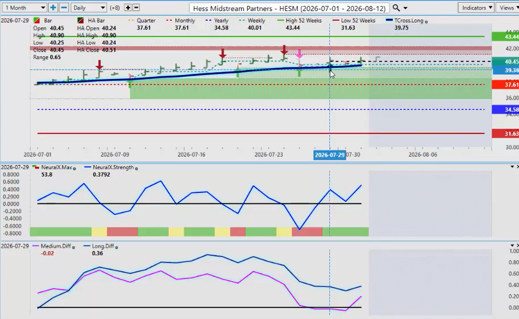This screenshot has width=519, height=319.
Task: Click the blue plus zoom-in button
Action: tap(53, 8)
